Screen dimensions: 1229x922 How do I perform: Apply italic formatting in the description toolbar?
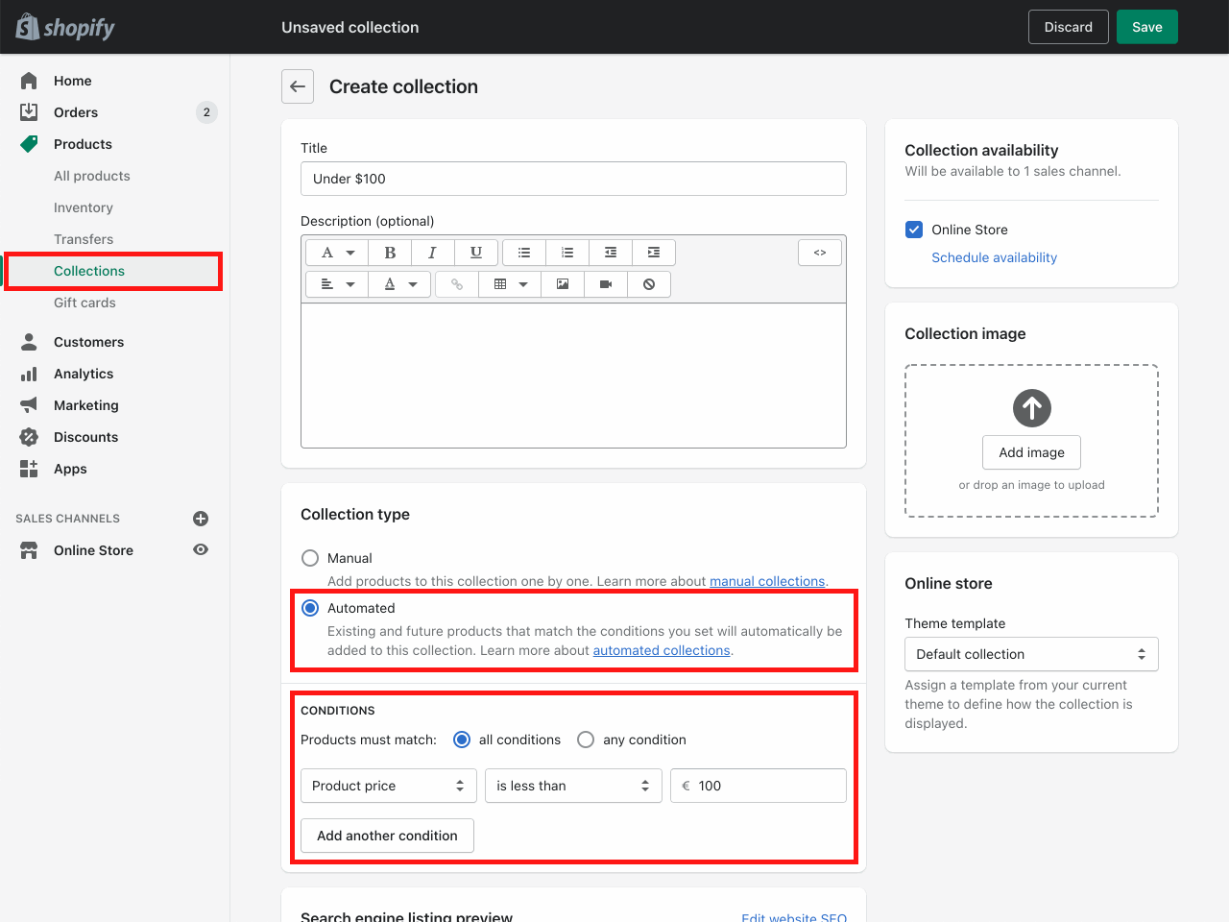pos(432,252)
